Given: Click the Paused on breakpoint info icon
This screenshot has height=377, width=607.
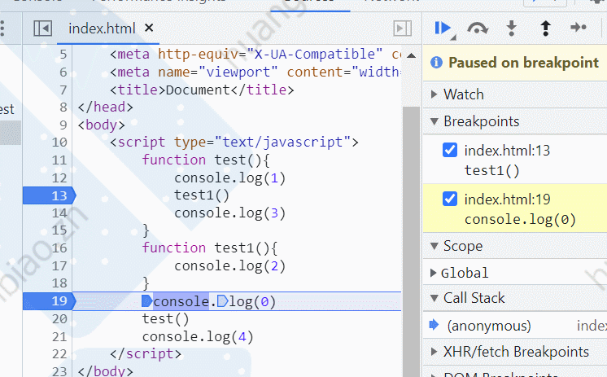Looking at the screenshot, I should coord(436,63).
